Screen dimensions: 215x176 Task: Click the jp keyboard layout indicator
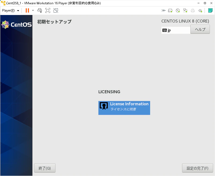point(176,30)
